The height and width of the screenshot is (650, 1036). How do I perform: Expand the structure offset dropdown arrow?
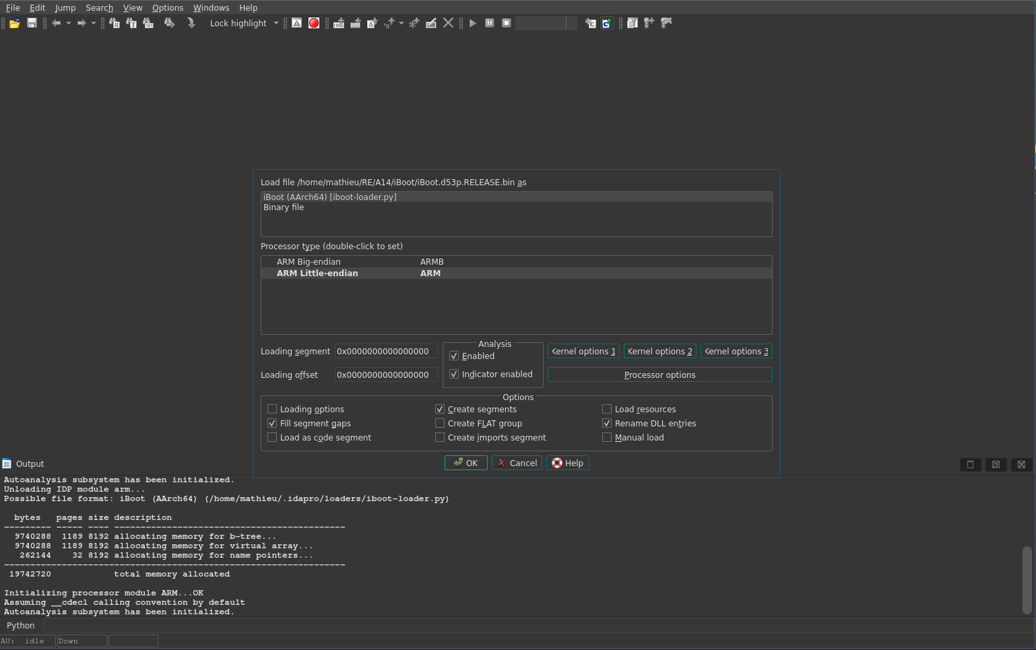point(401,23)
